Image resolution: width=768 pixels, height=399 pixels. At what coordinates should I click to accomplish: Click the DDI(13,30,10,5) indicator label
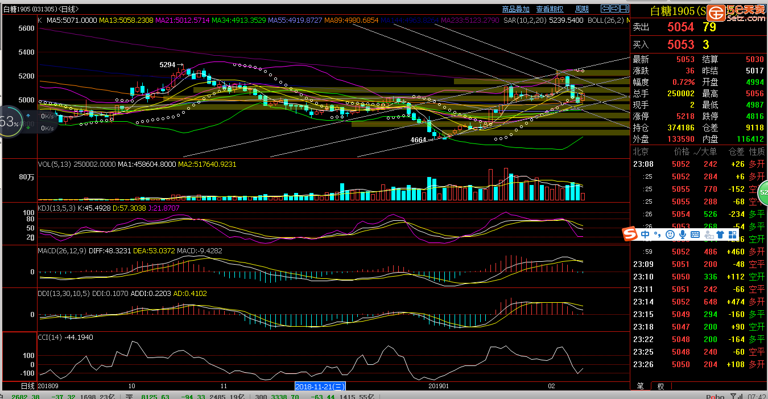(x=64, y=293)
